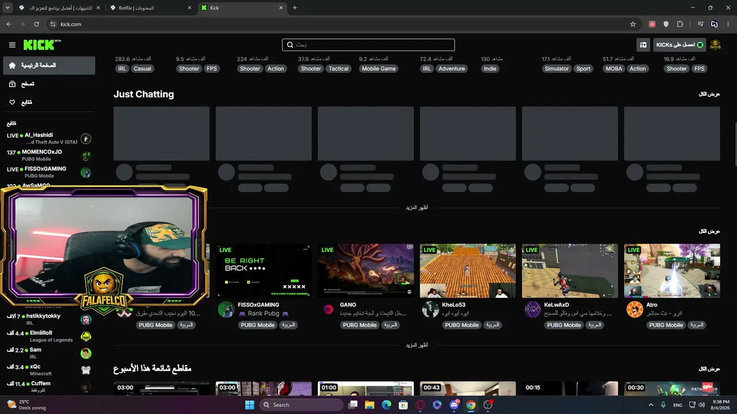Focus the Kick search field
The image size is (737, 414).
click(x=368, y=45)
